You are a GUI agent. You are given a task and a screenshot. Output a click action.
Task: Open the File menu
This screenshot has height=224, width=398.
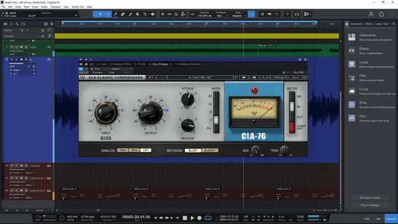pyautogui.click(x=3, y=7)
